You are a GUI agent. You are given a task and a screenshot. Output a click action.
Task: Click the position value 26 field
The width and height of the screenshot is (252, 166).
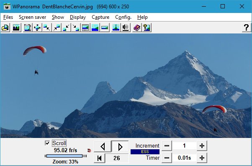point(117,158)
